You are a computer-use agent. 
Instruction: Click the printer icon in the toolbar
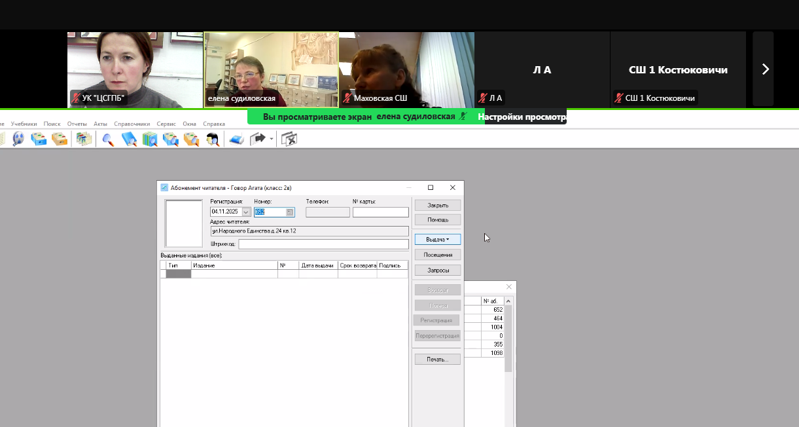(x=236, y=139)
